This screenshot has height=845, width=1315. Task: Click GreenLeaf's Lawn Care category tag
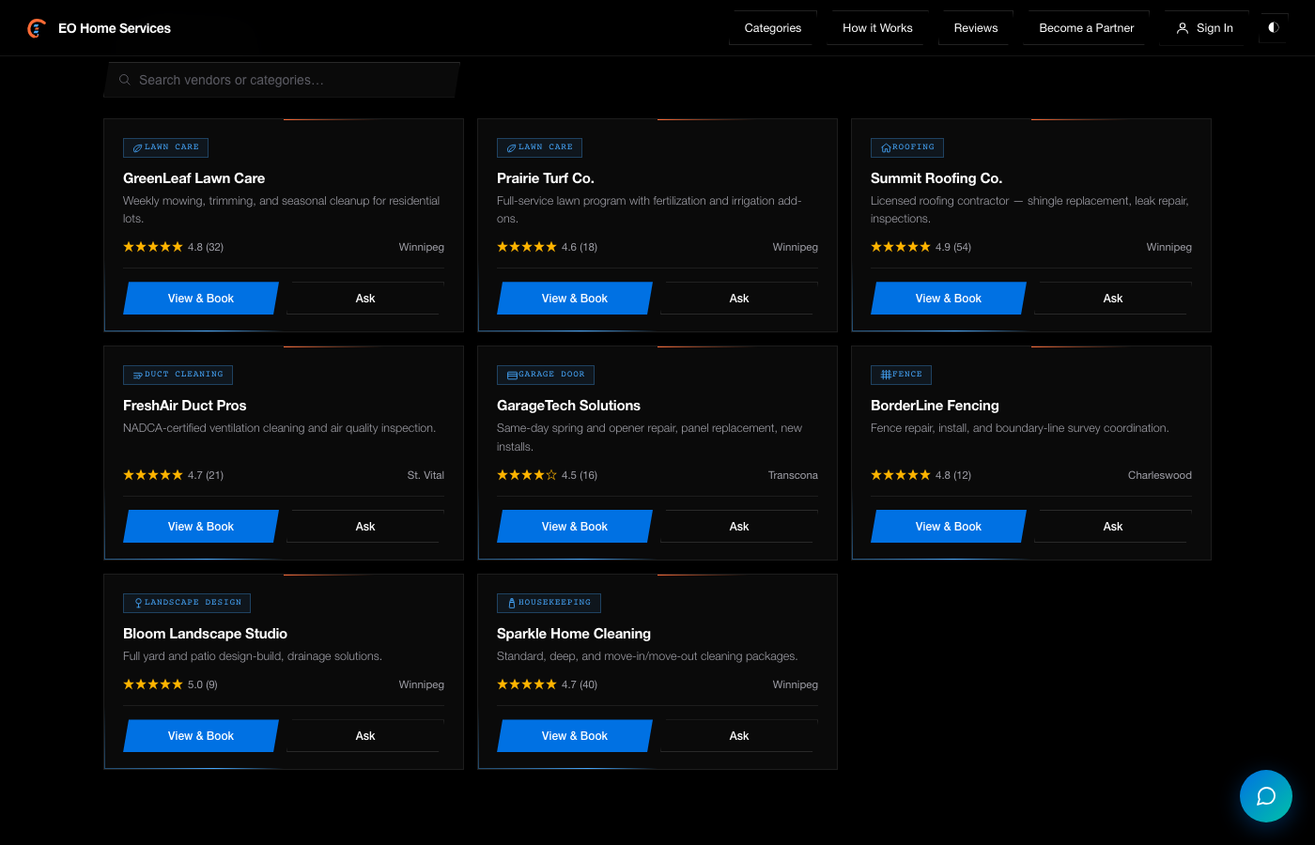165,147
